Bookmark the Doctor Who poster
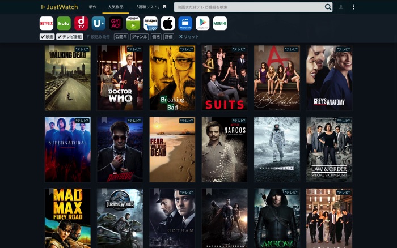Viewport: 397px width, 248px height. tap(104, 49)
